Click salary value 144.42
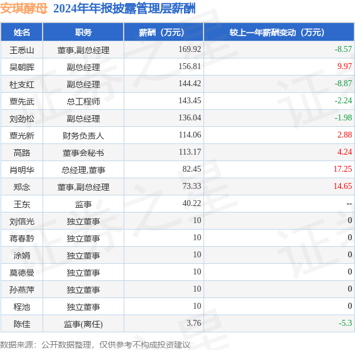355x350 pixels. click(189, 83)
